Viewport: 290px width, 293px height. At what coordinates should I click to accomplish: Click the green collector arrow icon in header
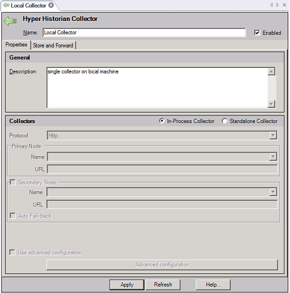pyautogui.click(x=10, y=21)
